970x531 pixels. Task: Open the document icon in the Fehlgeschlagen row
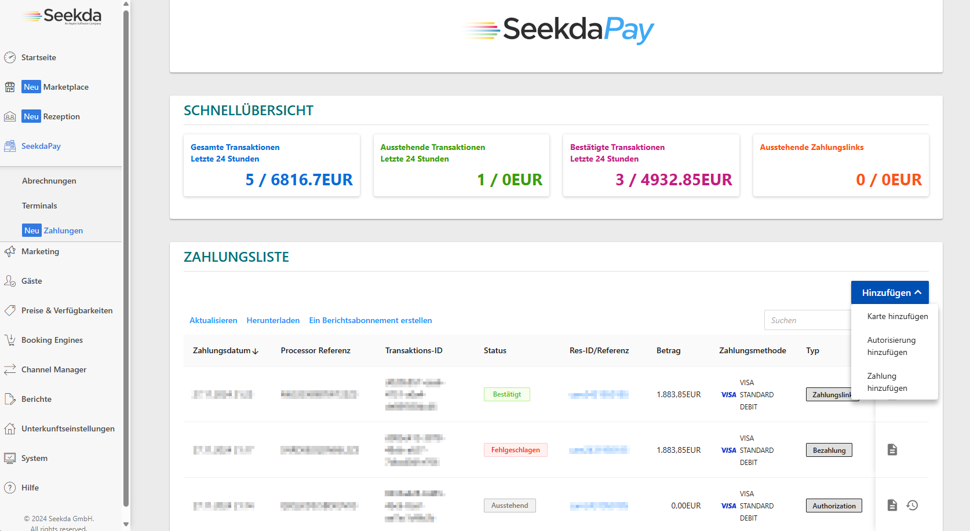click(x=892, y=449)
